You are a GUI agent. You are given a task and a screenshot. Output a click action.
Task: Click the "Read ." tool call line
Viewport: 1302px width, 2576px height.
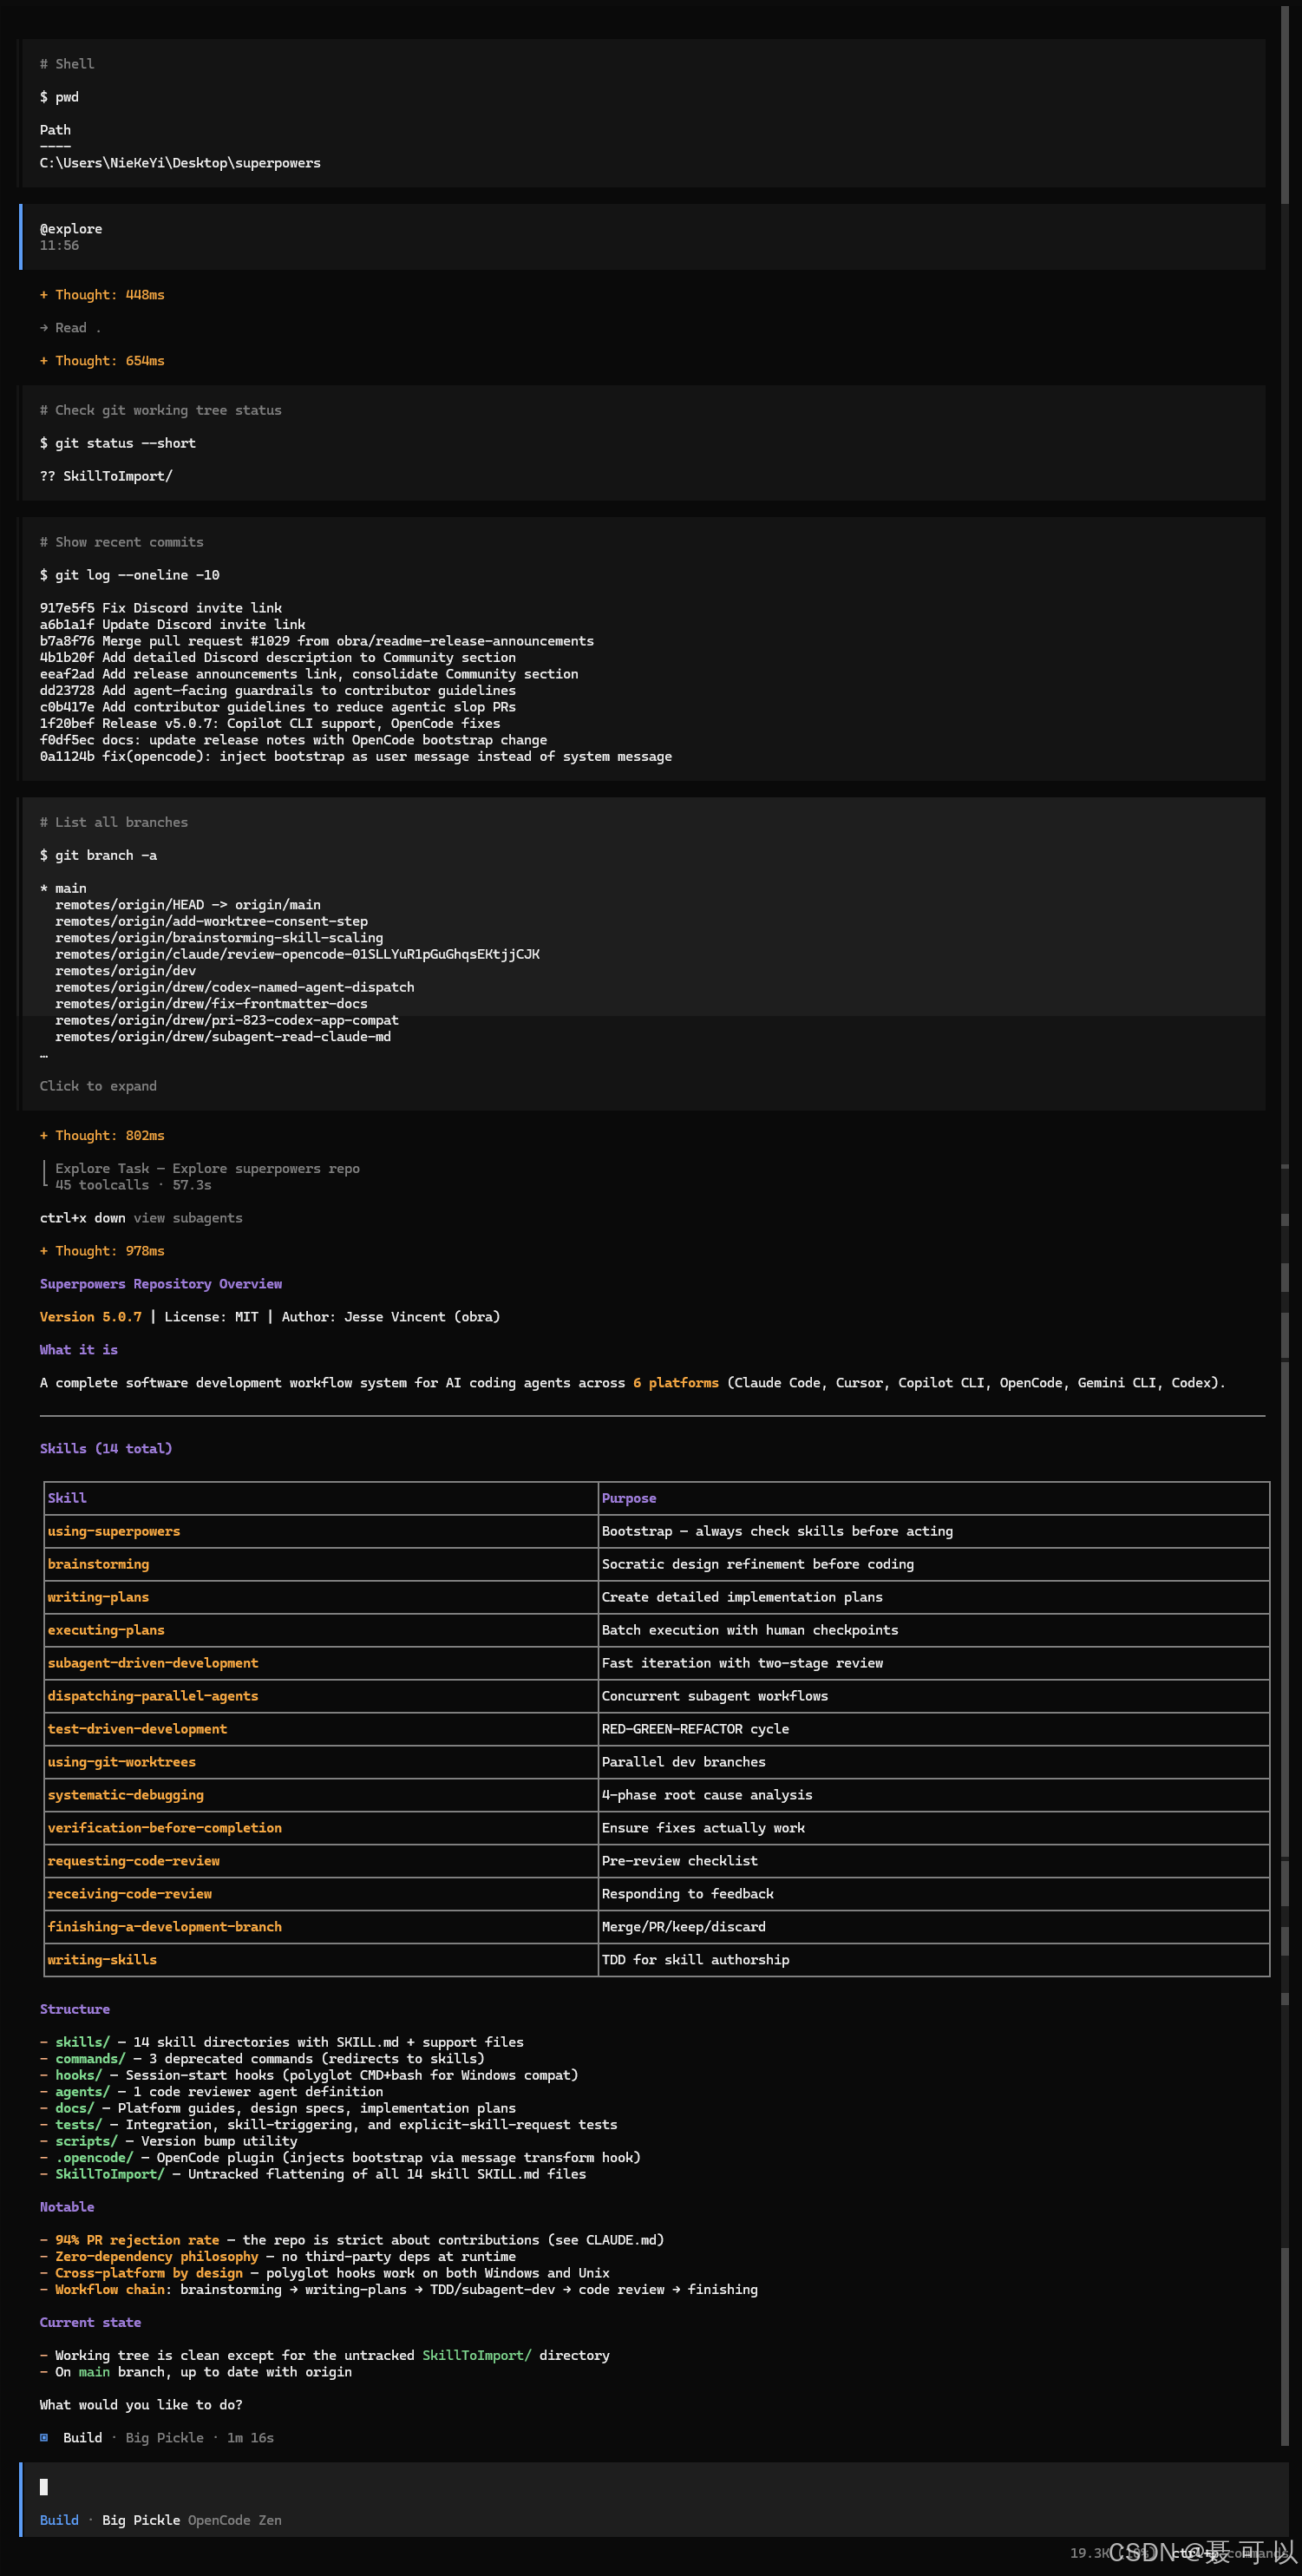tap(70, 328)
